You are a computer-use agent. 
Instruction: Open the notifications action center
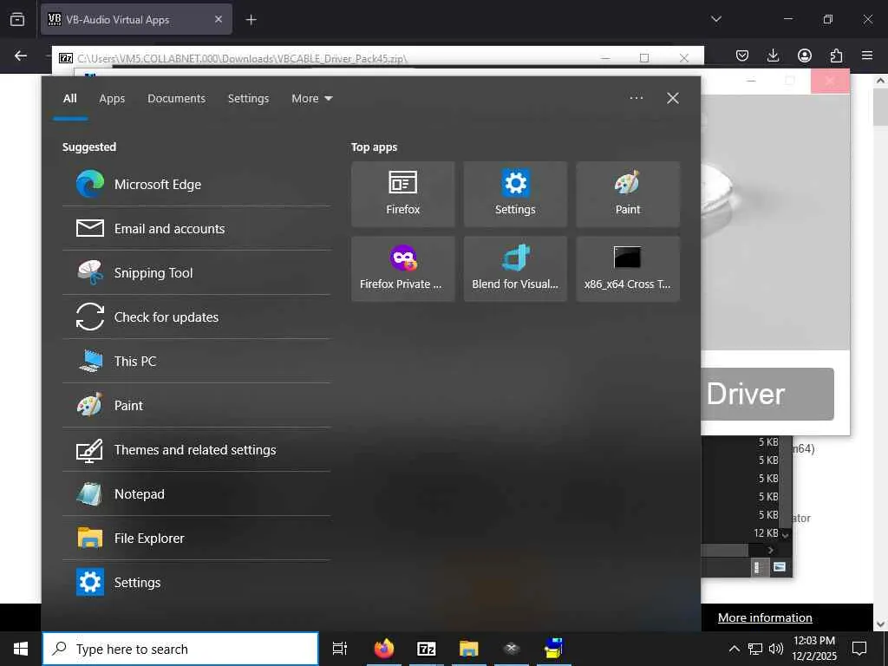tap(859, 649)
